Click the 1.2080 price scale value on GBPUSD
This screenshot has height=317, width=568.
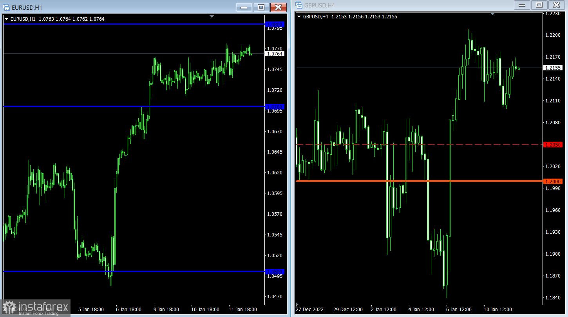553,122
